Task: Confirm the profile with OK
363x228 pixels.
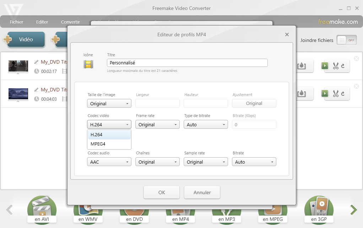Action: [162, 192]
